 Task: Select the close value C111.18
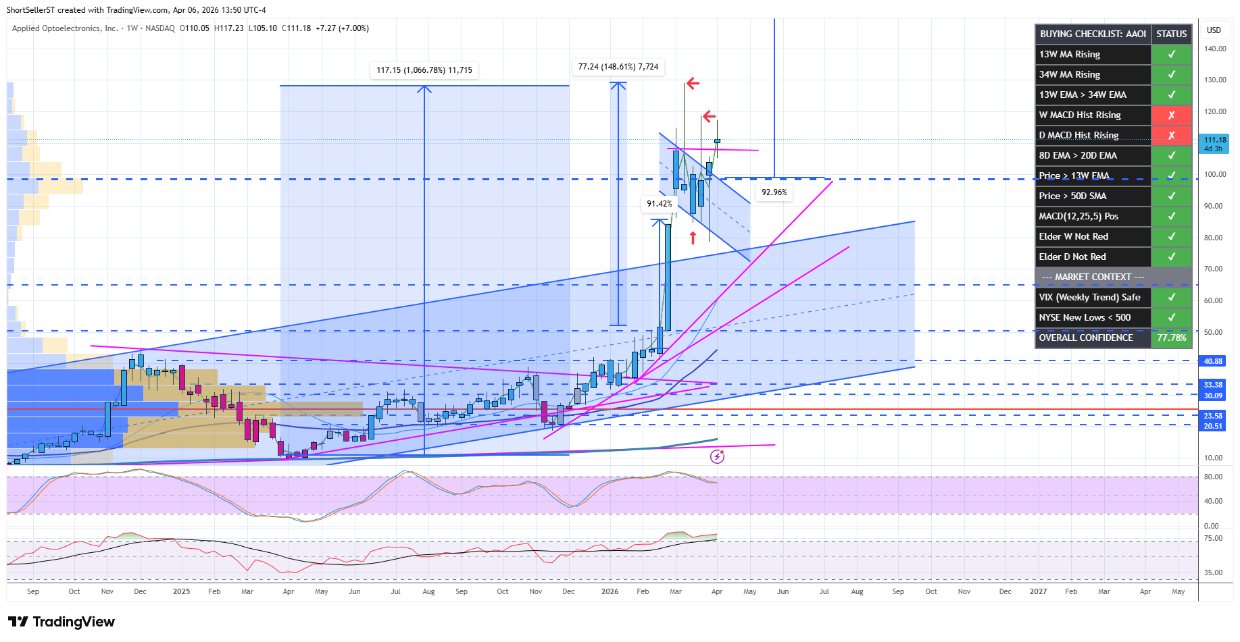coord(297,28)
